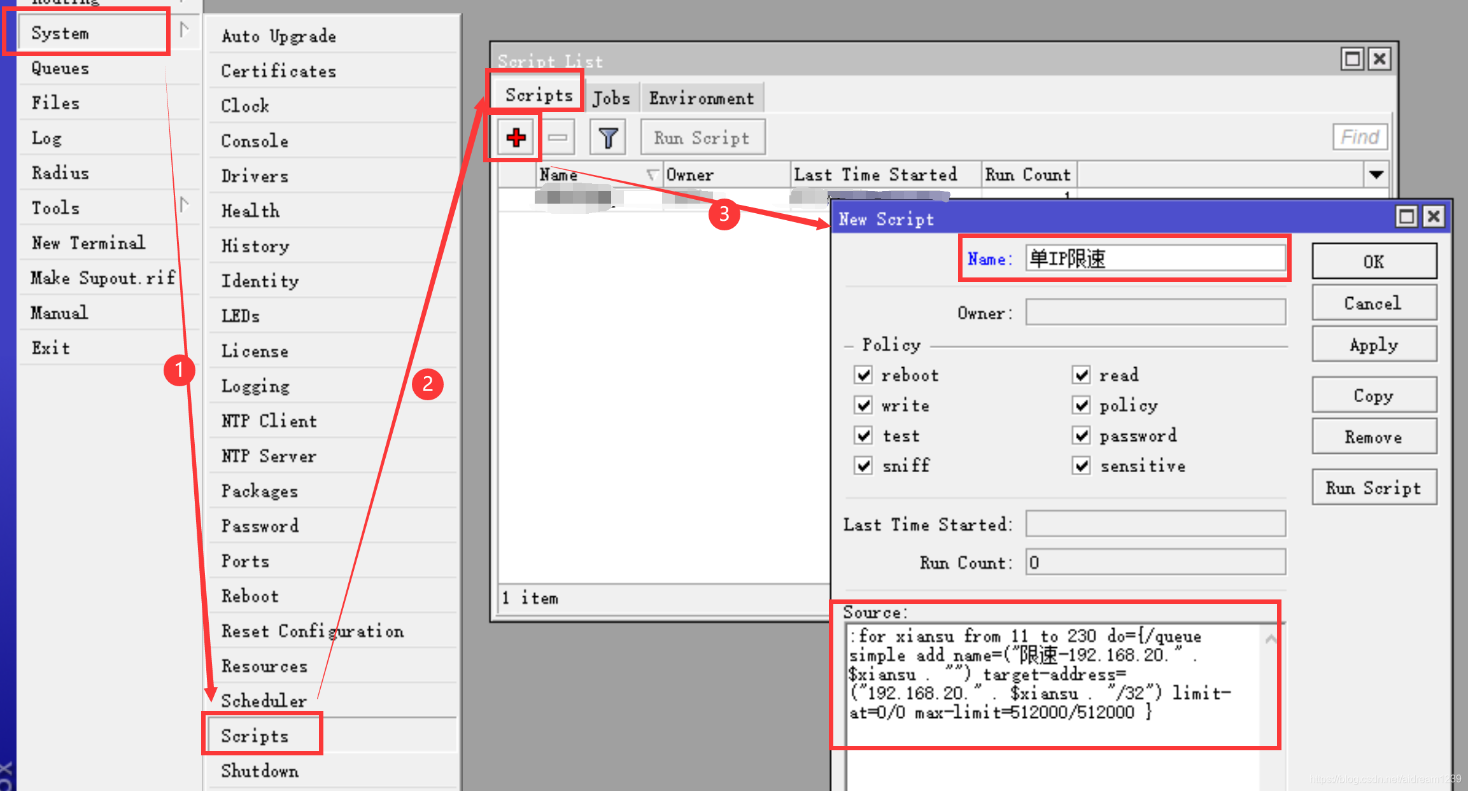The height and width of the screenshot is (791, 1468).
Task: Click the Remove Script minus icon
Action: 558,137
